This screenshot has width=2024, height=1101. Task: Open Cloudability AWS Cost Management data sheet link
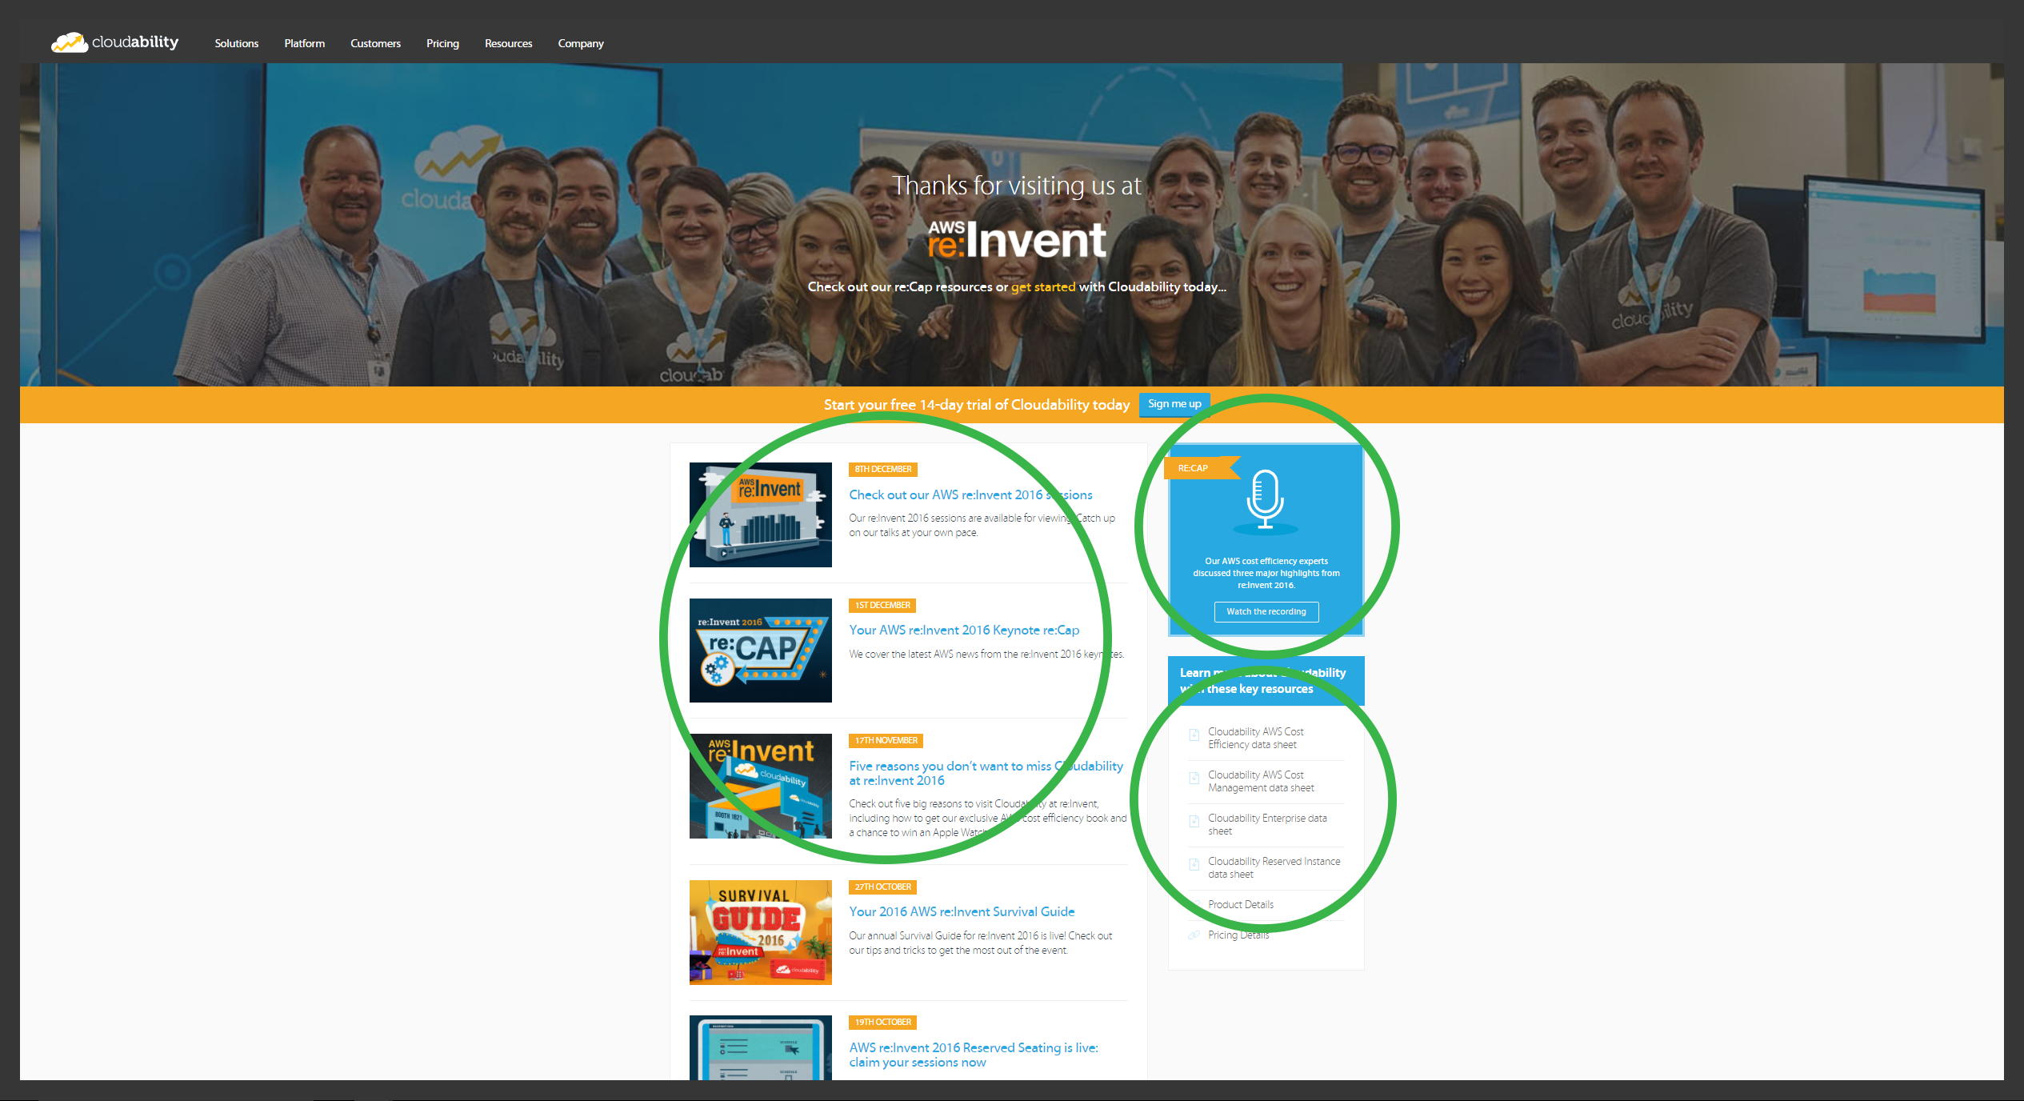point(1261,781)
